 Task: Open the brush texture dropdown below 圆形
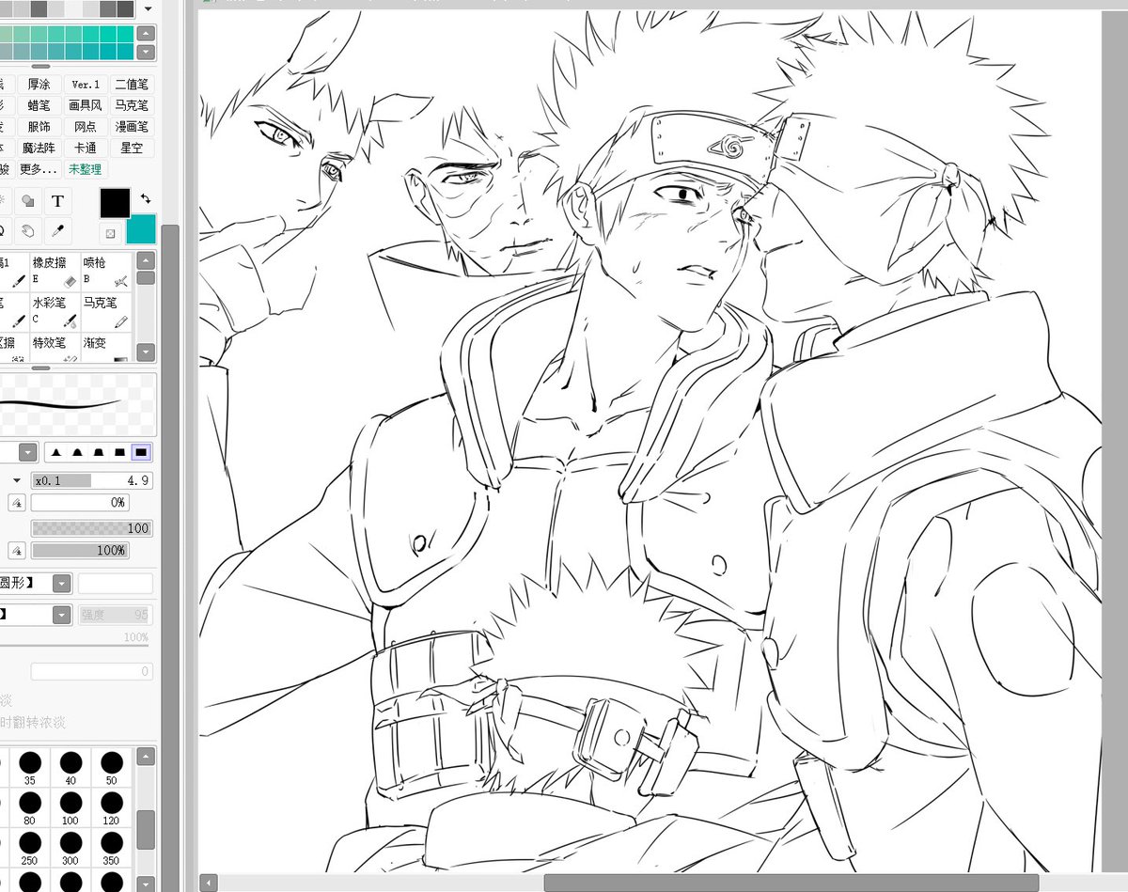(61, 615)
